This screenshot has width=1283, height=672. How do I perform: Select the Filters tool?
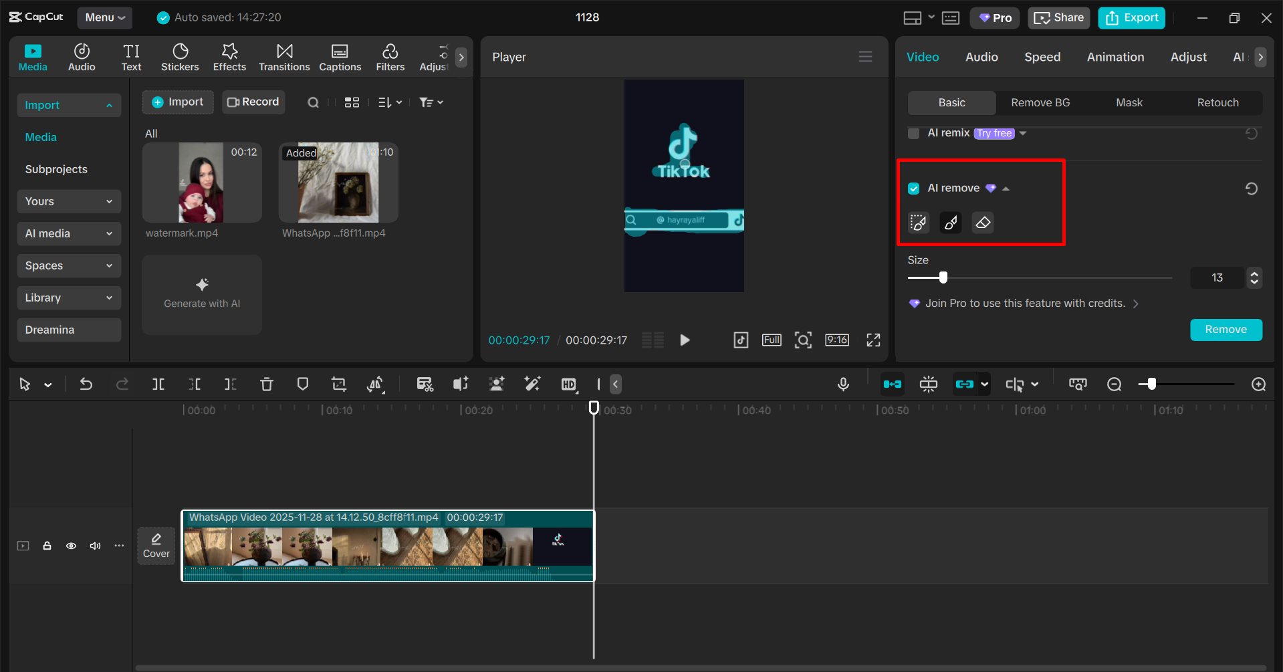click(x=390, y=57)
